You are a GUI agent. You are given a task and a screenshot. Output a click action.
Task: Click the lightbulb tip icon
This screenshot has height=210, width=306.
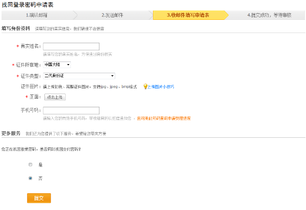click(x=145, y=86)
